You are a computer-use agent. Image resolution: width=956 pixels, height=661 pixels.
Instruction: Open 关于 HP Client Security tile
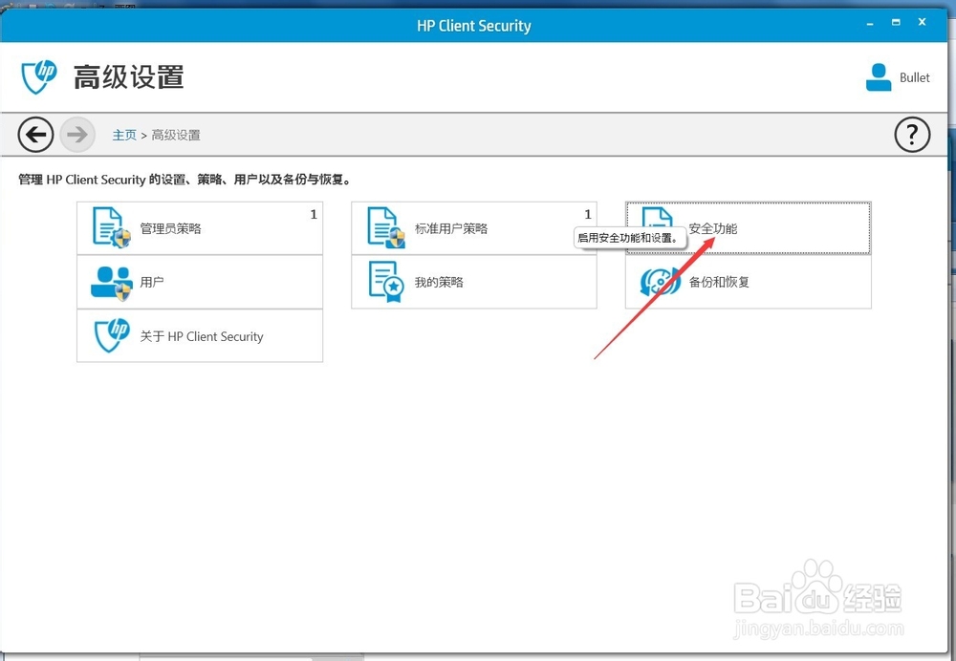200,335
